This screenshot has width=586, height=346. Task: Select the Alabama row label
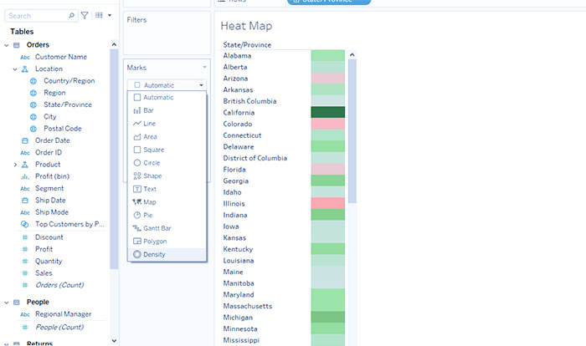tap(237, 56)
